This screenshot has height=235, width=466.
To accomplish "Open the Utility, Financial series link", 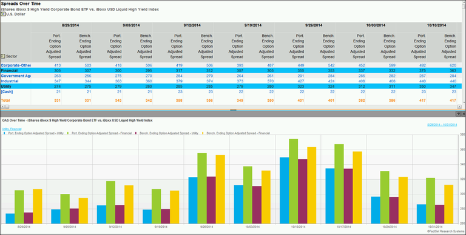I will (x=12, y=129).
